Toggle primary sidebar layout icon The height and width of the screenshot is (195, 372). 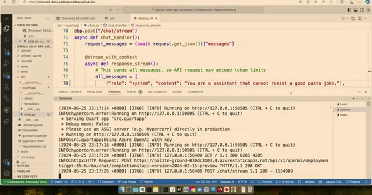click(x=349, y=10)
